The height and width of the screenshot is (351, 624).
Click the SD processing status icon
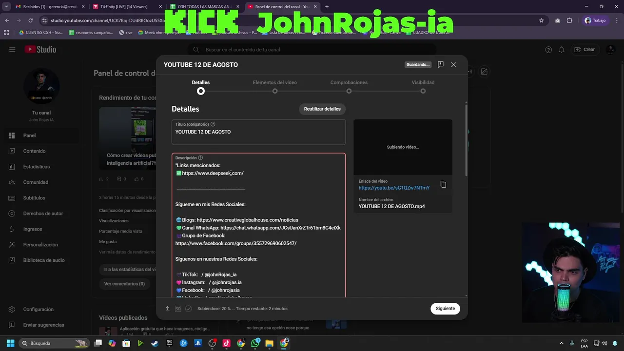tap(178, 309)
